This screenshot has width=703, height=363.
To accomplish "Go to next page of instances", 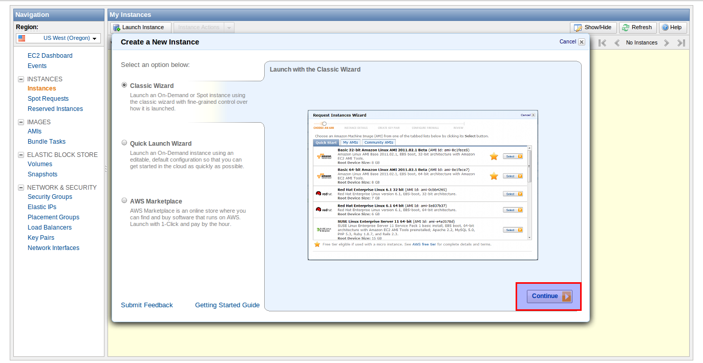I will (x=667, y=43).
